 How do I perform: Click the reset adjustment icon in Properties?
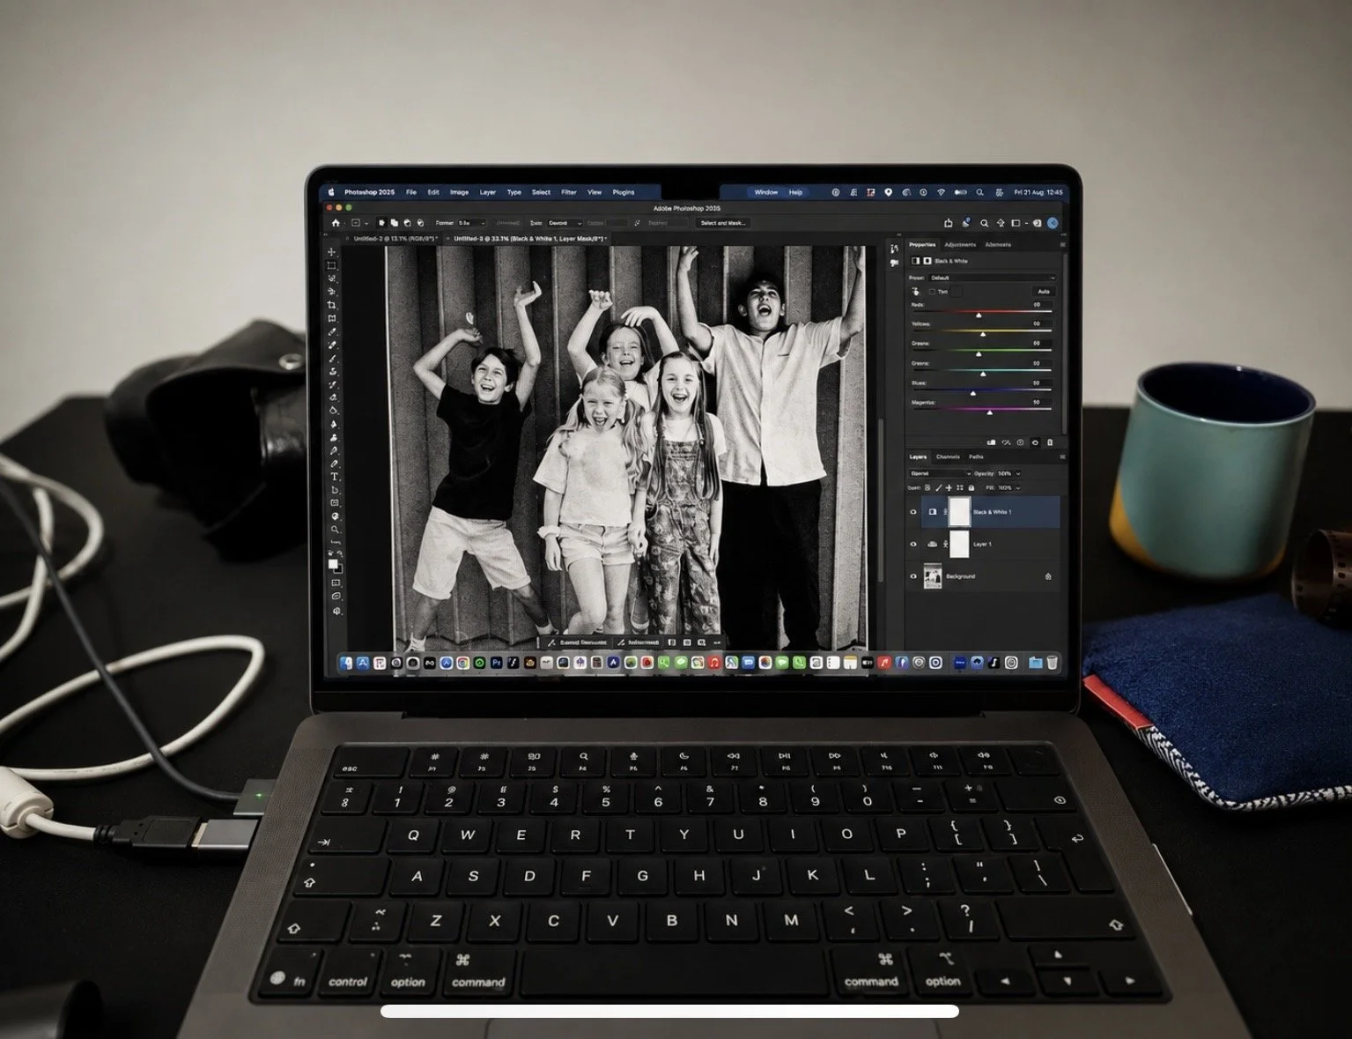pos(1020,442)
